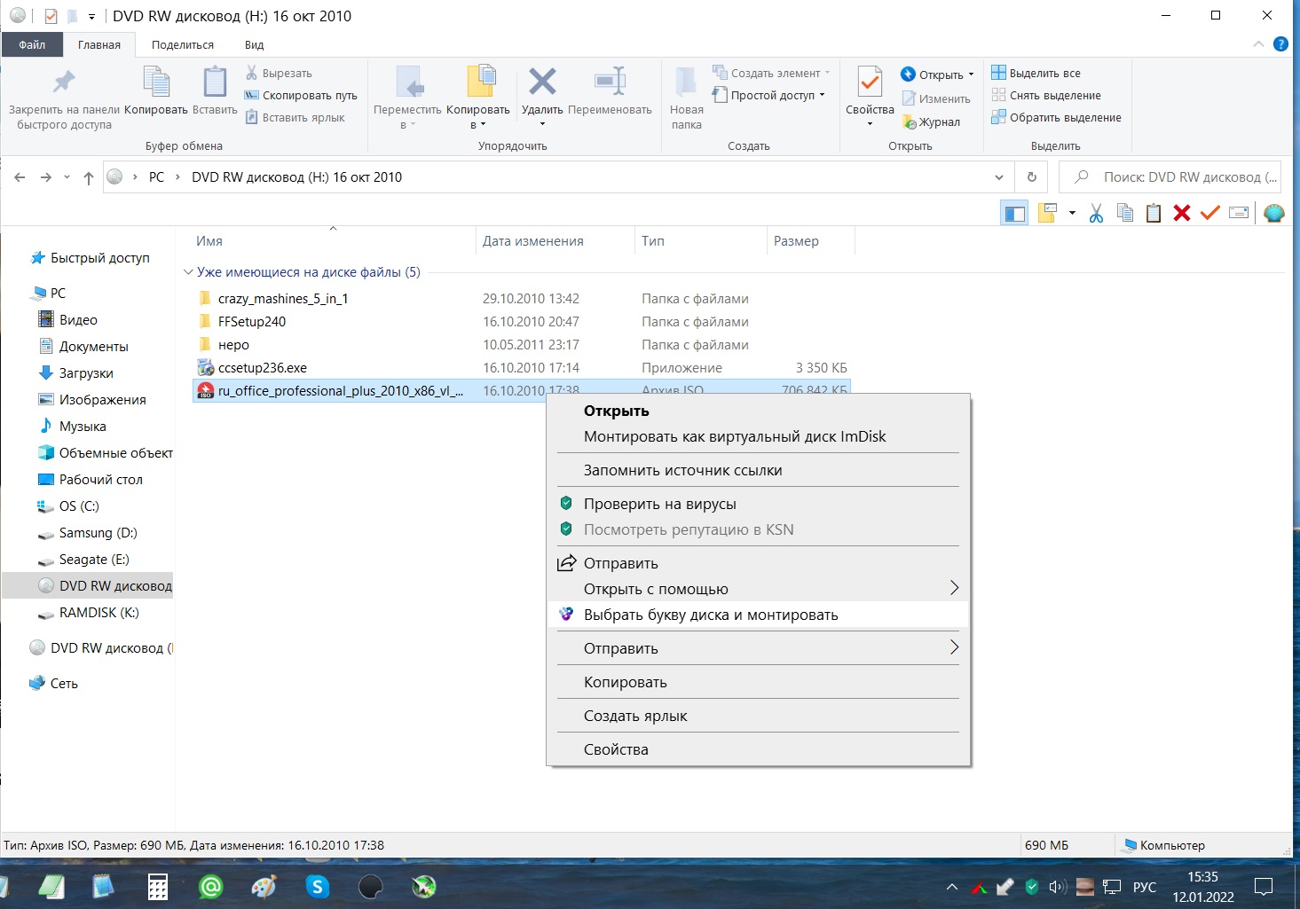This screenshot has height=909, width=1300.
Task: Click the scissors Cut icon in command bar
Action: click(1096, 213)
